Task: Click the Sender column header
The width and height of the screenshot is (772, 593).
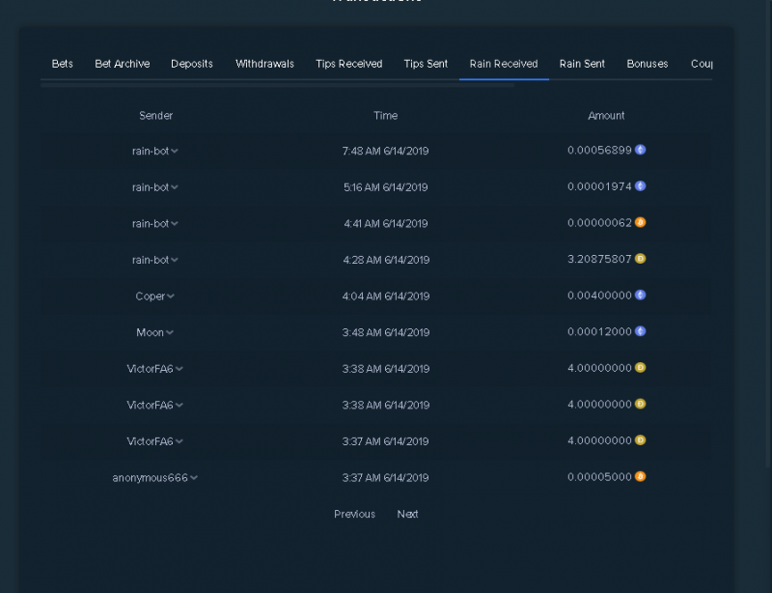Action: tap(155, 116)
